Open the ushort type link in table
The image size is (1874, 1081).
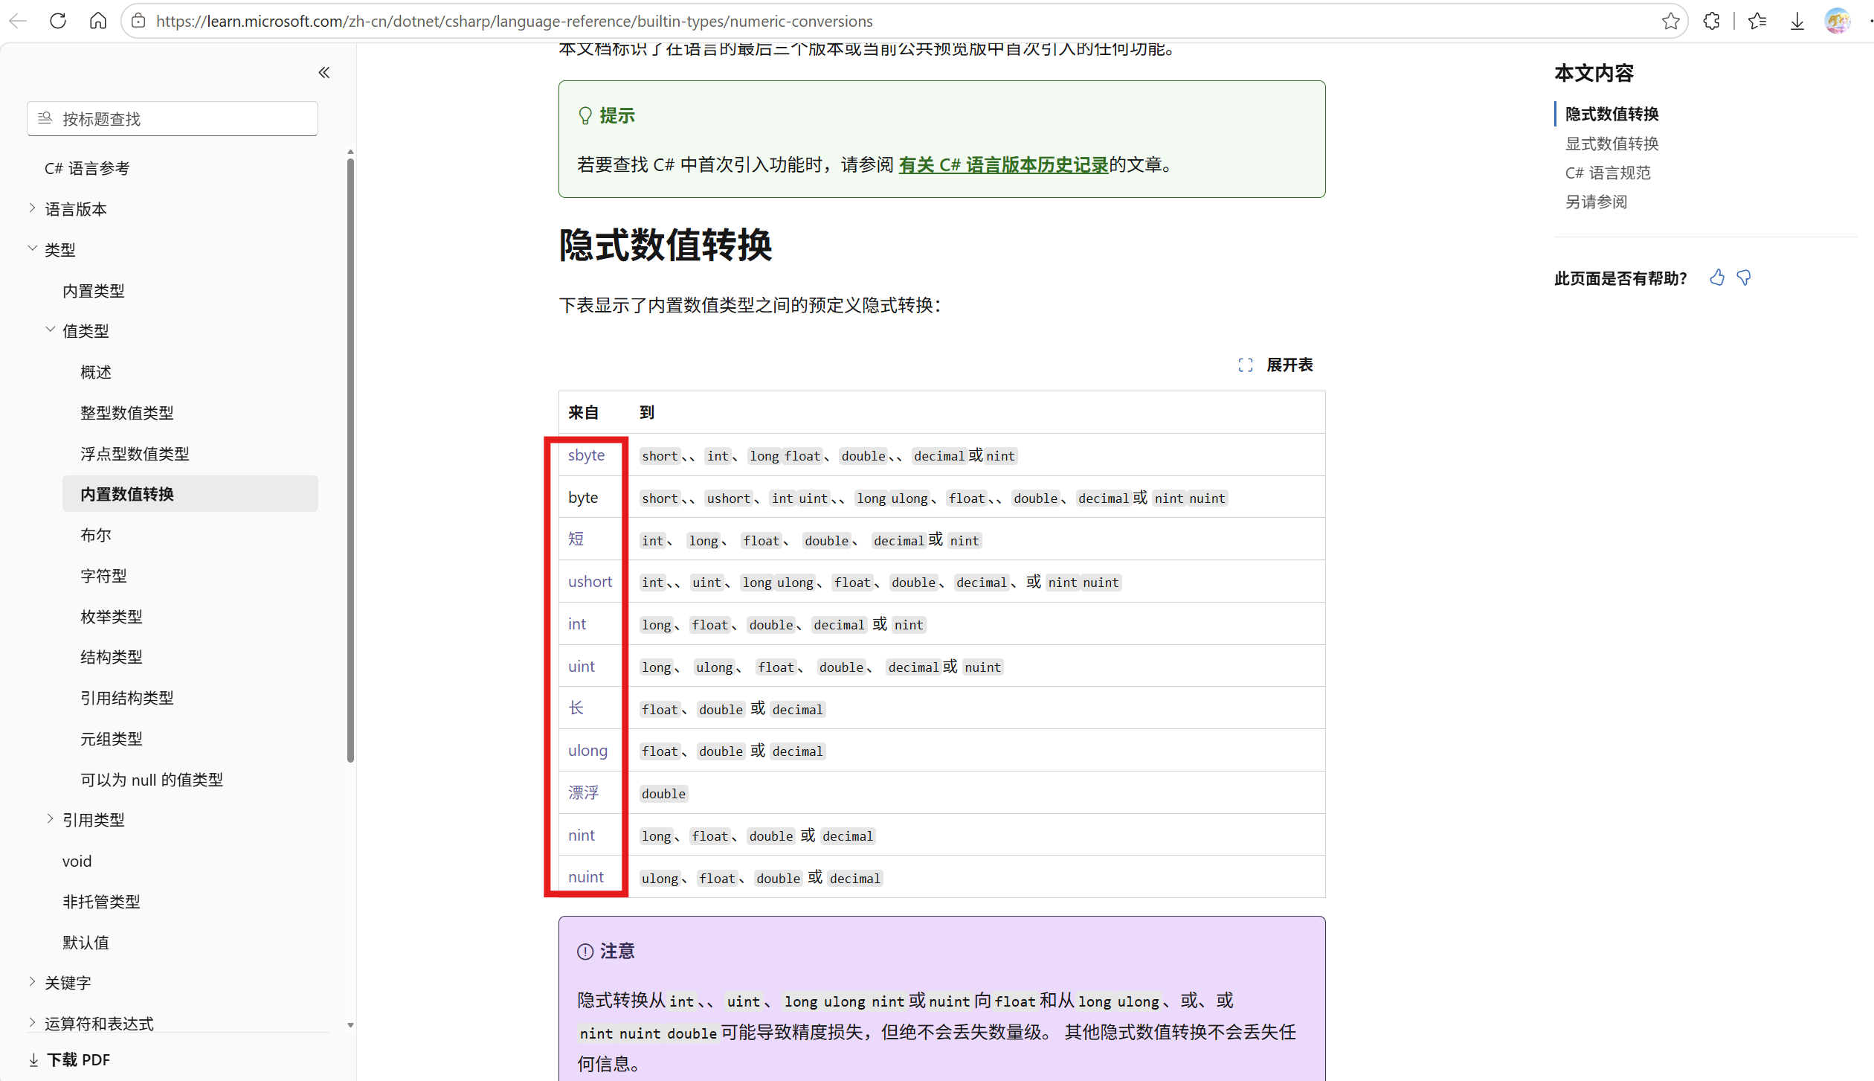tap(590, 582)
